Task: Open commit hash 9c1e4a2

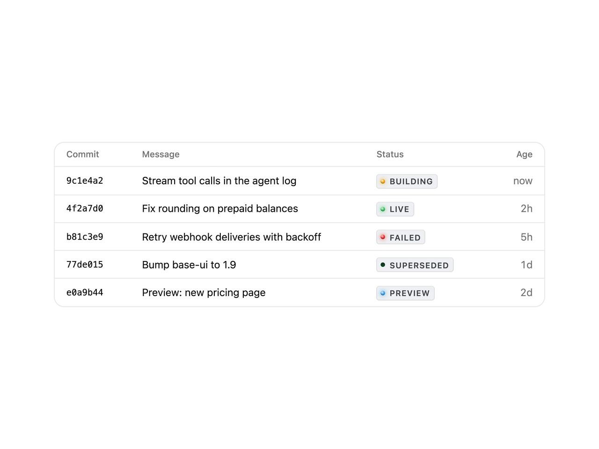Action: (x=85, y=181)
